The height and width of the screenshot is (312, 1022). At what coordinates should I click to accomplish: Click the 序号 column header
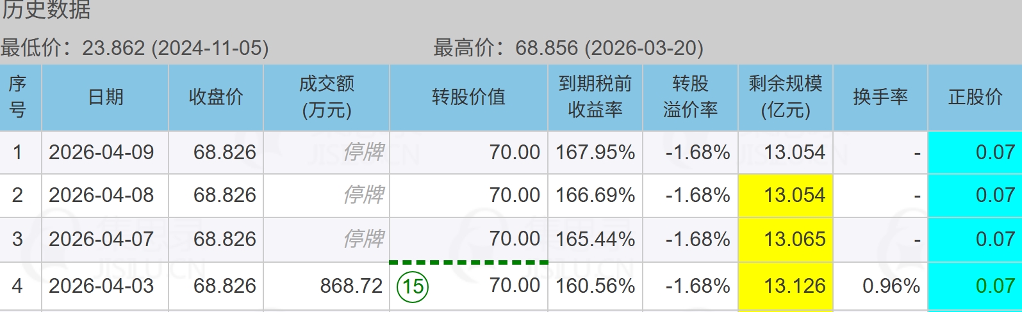coord(18,97)
